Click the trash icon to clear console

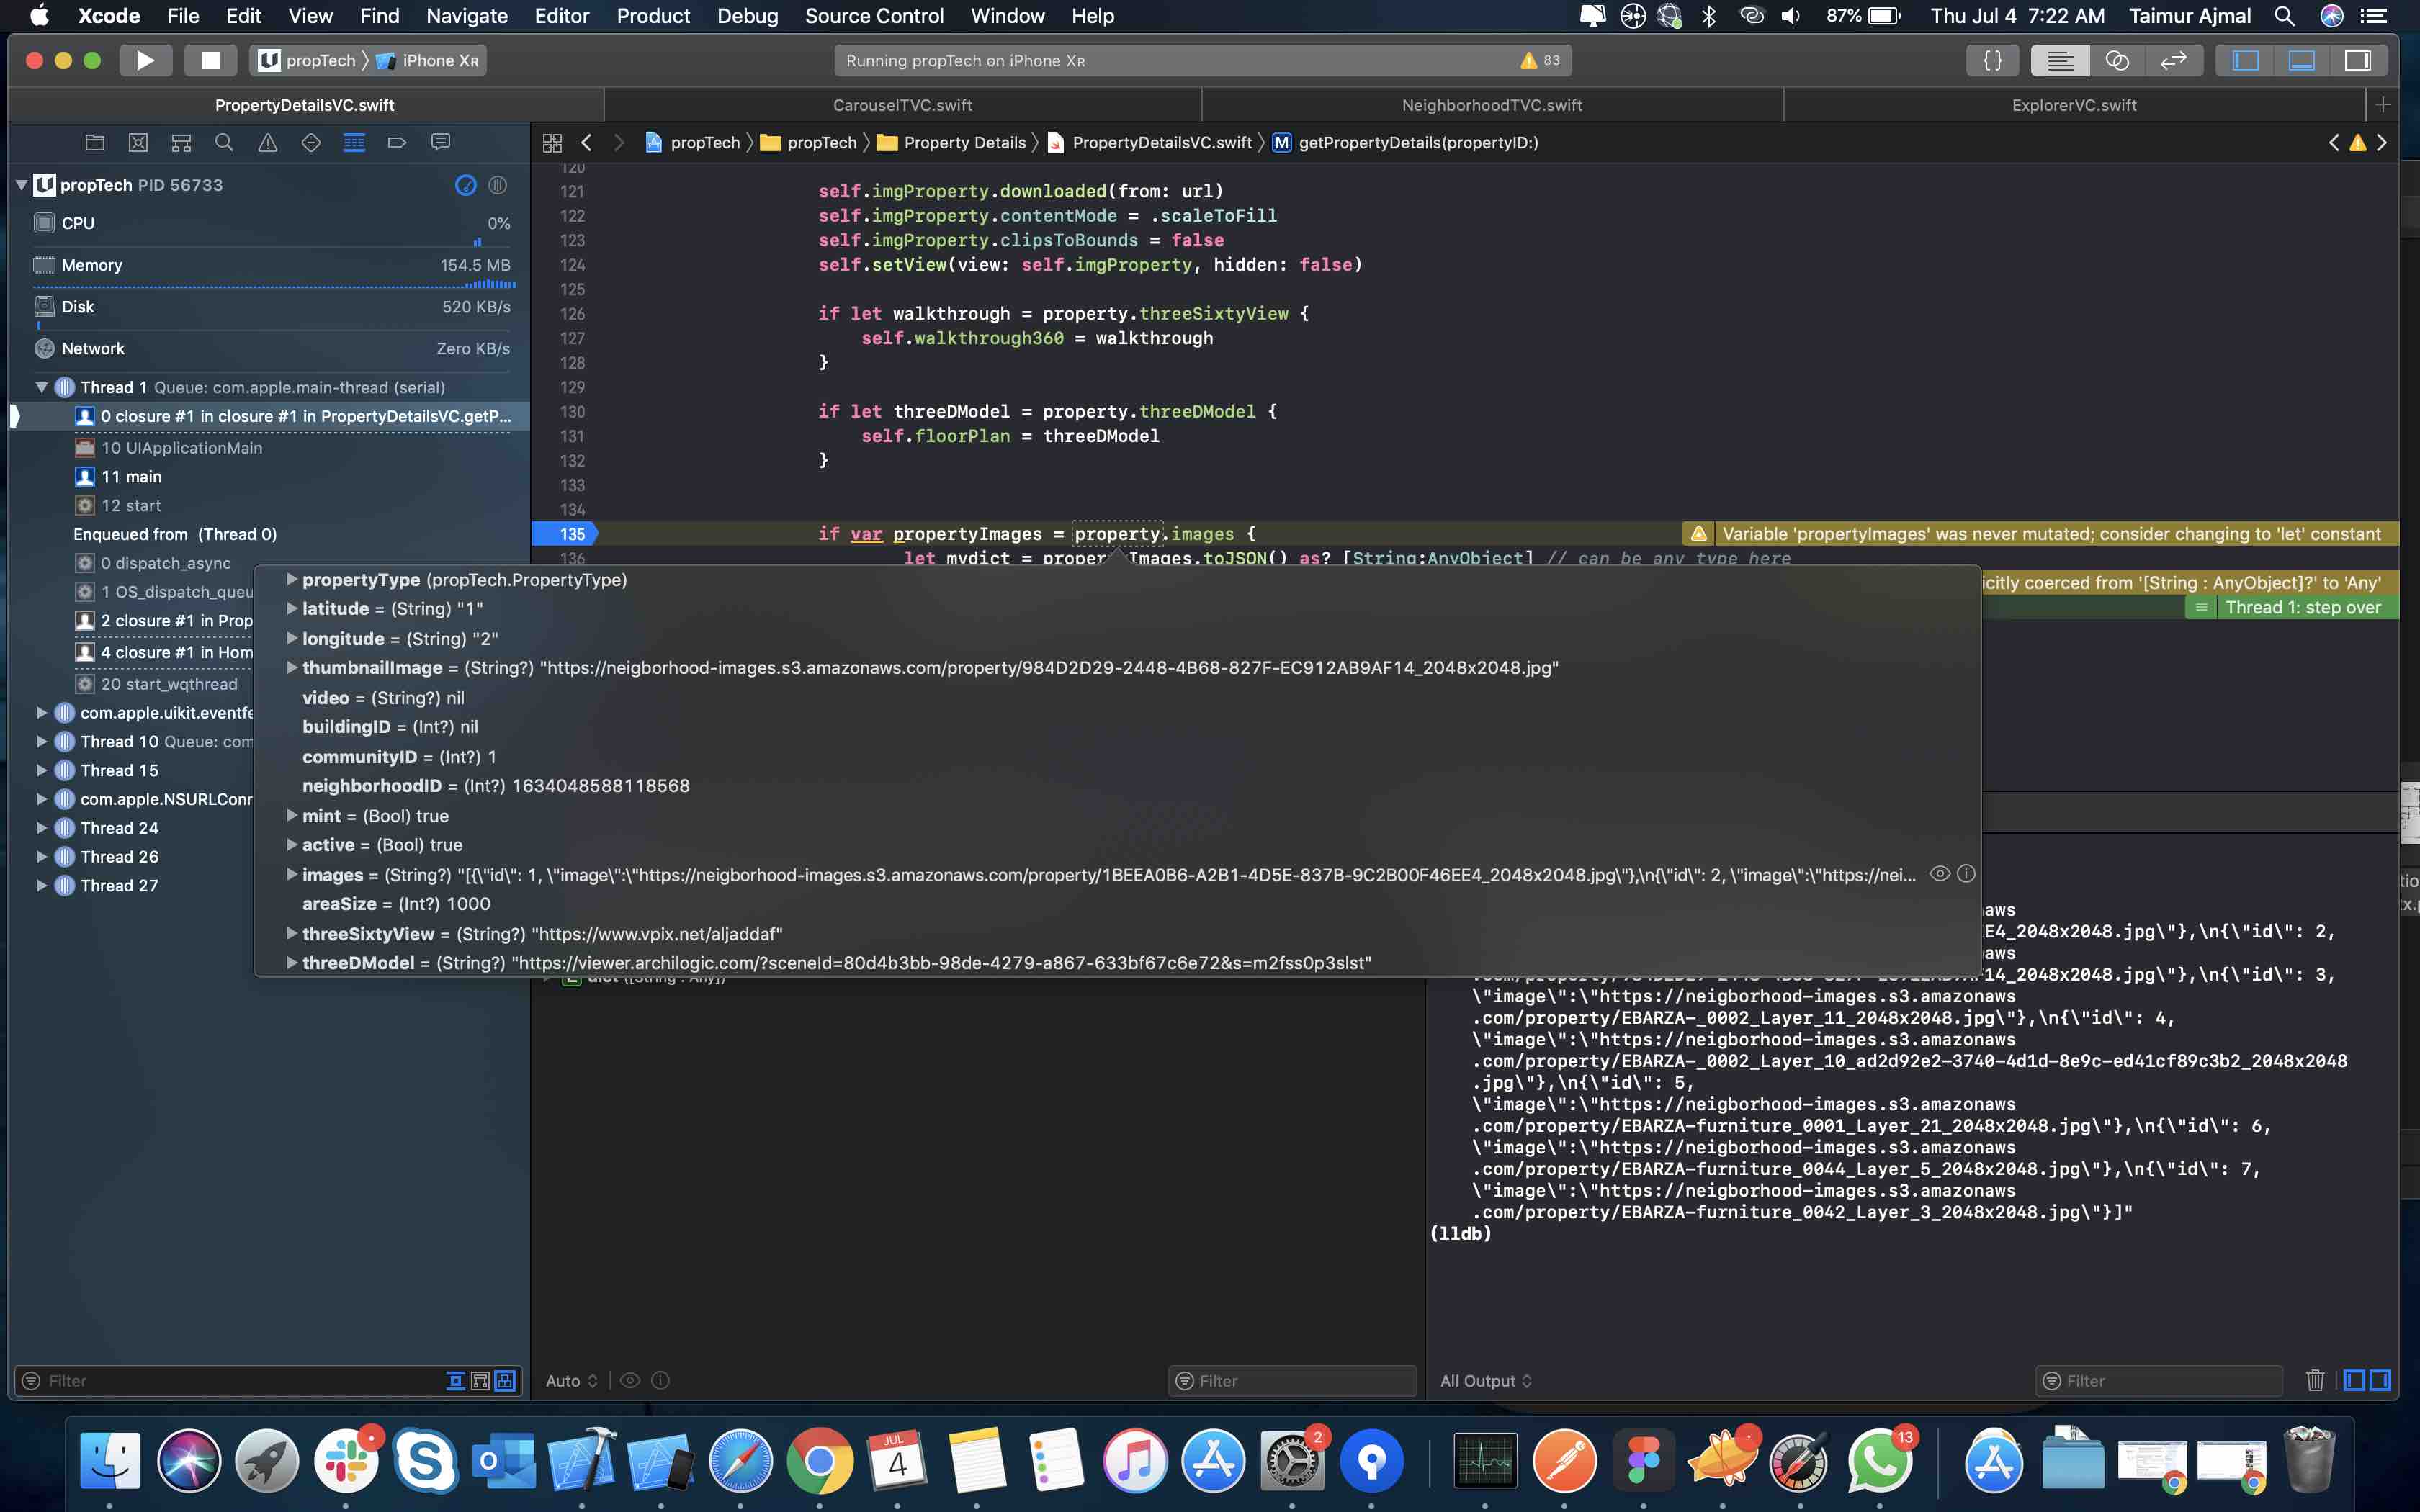(2314, 1380)
